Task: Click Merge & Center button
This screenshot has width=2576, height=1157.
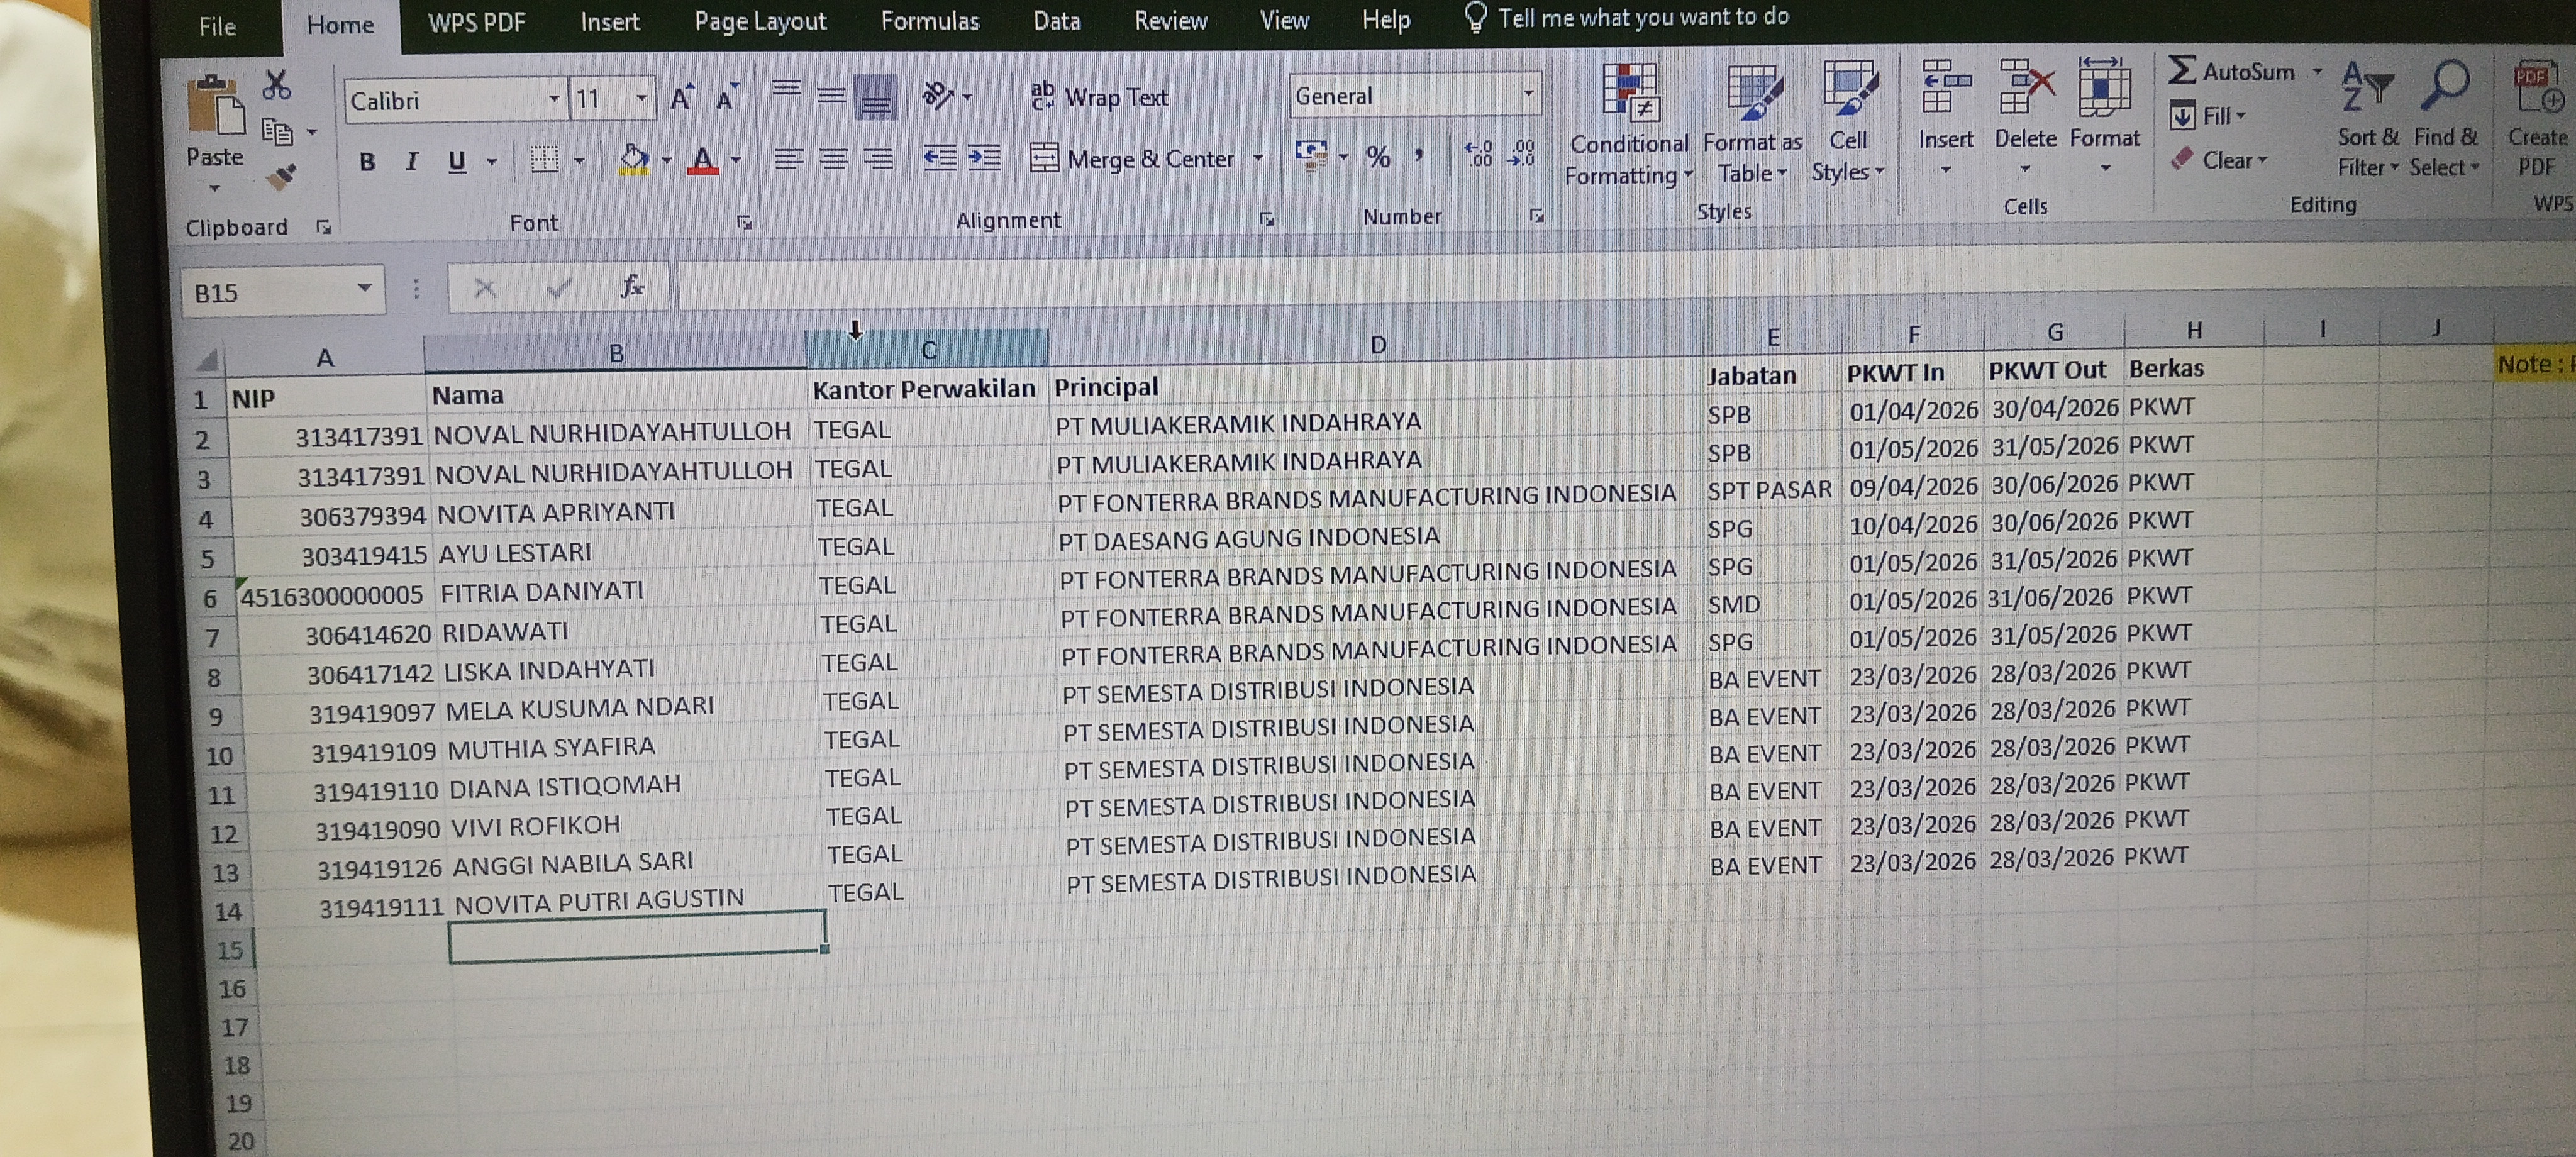Action: tap(1133, 158)
